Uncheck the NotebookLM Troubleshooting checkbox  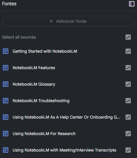click(x=128, y=101)
